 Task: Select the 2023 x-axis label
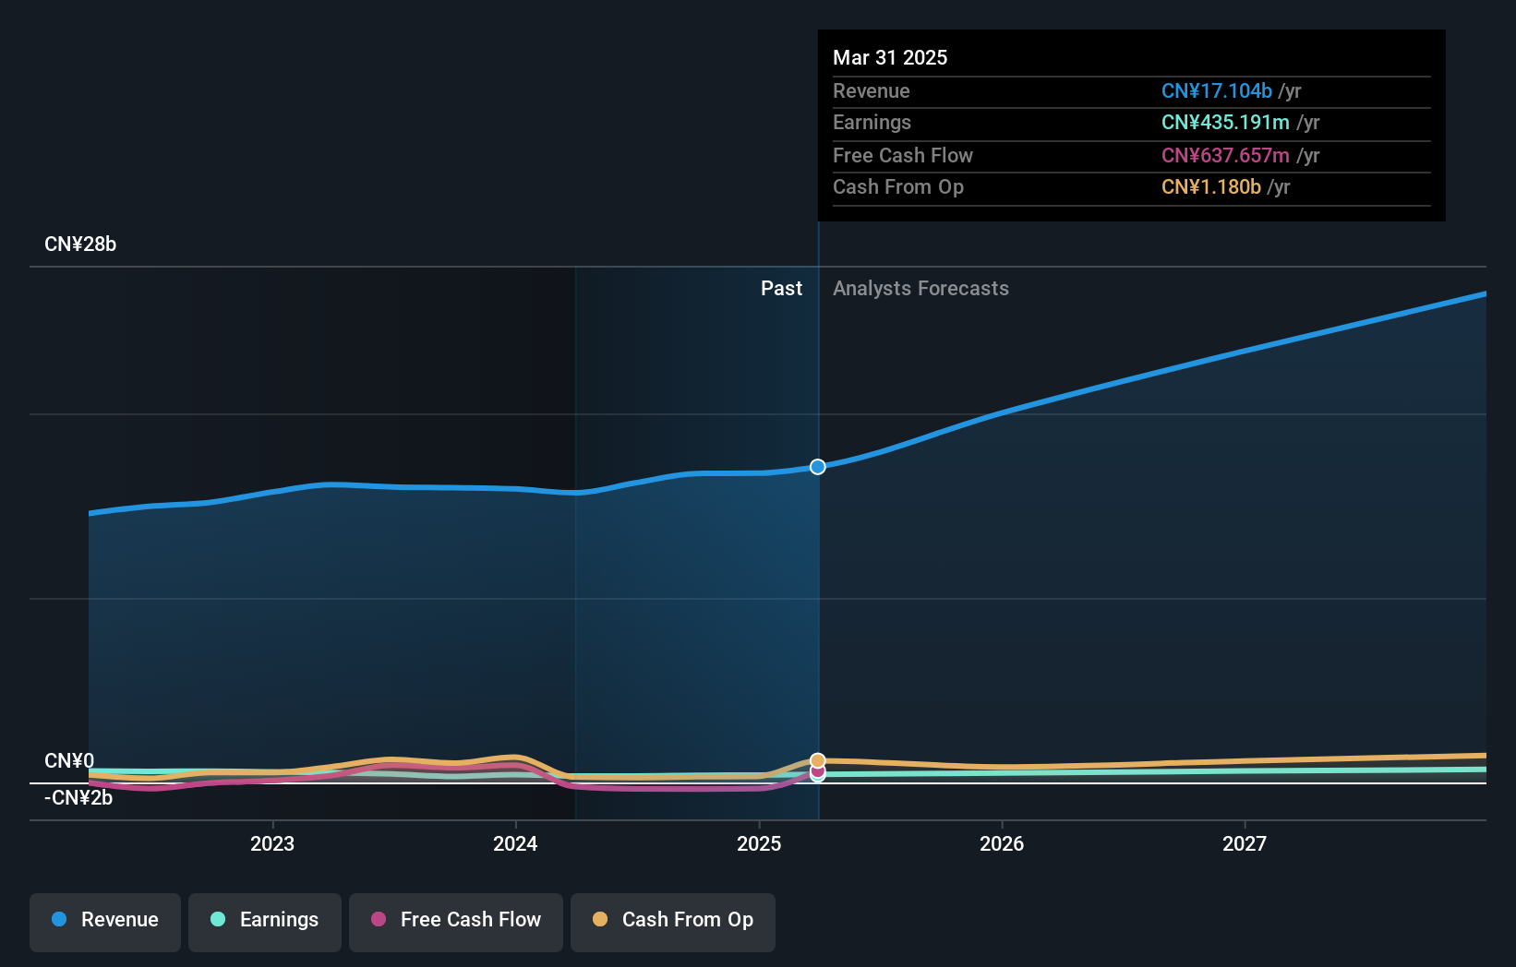pyautogui.click(x=272, y=843)
